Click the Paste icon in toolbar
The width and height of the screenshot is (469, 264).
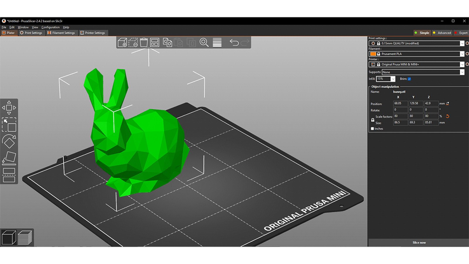[179, 43]
